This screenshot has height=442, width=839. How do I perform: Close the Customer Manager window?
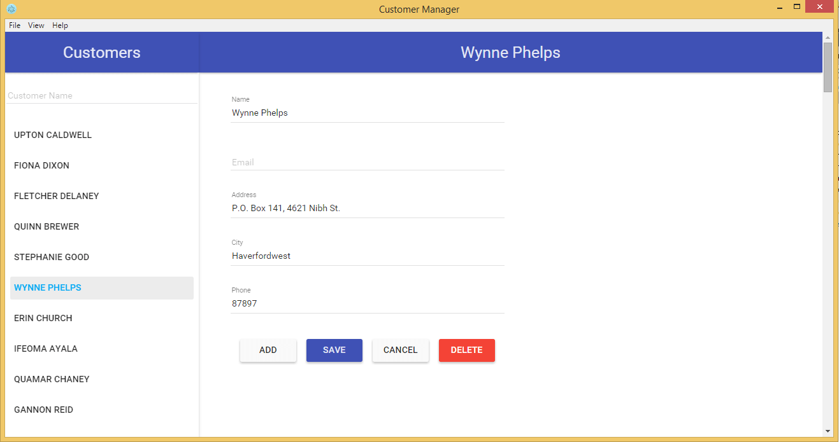tap(819, 7)
